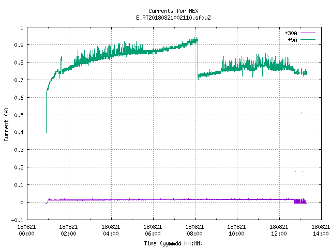Image resolution: width=331 pixels, height=248 pixels.
Task: Select the +5A legend label
Action: (x=292, y=40)
